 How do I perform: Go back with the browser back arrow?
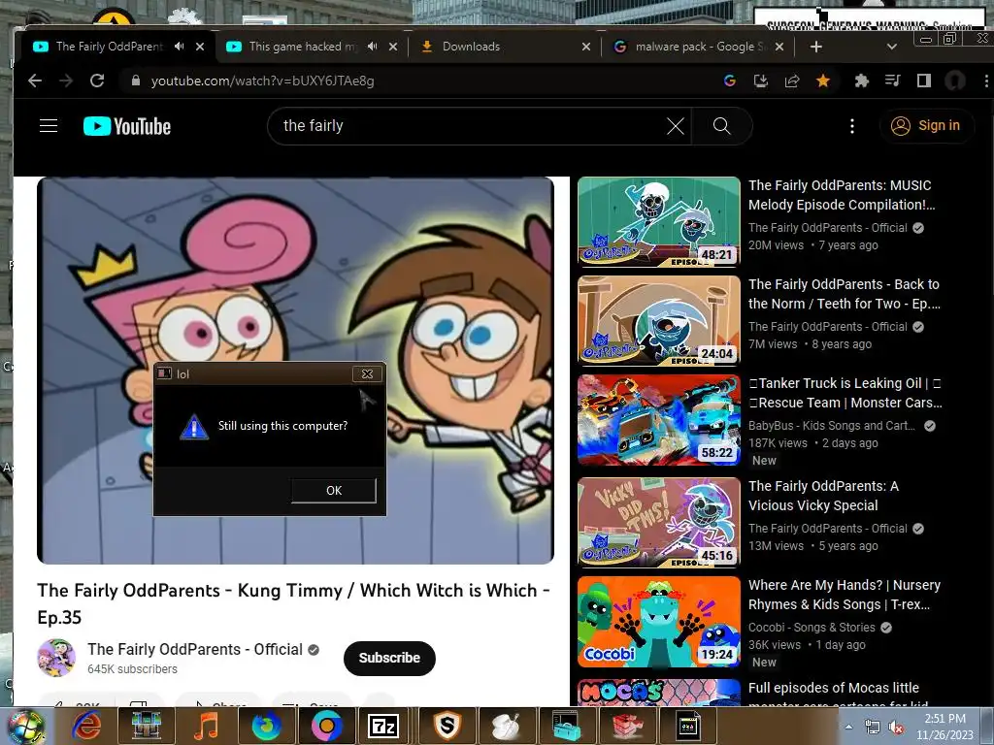click(x=35, y=81)
